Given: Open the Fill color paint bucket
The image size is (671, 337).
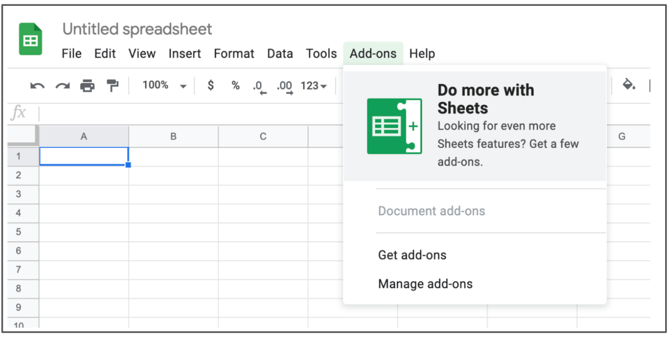Looking at the screenshot, I should (x=628, y=85).
